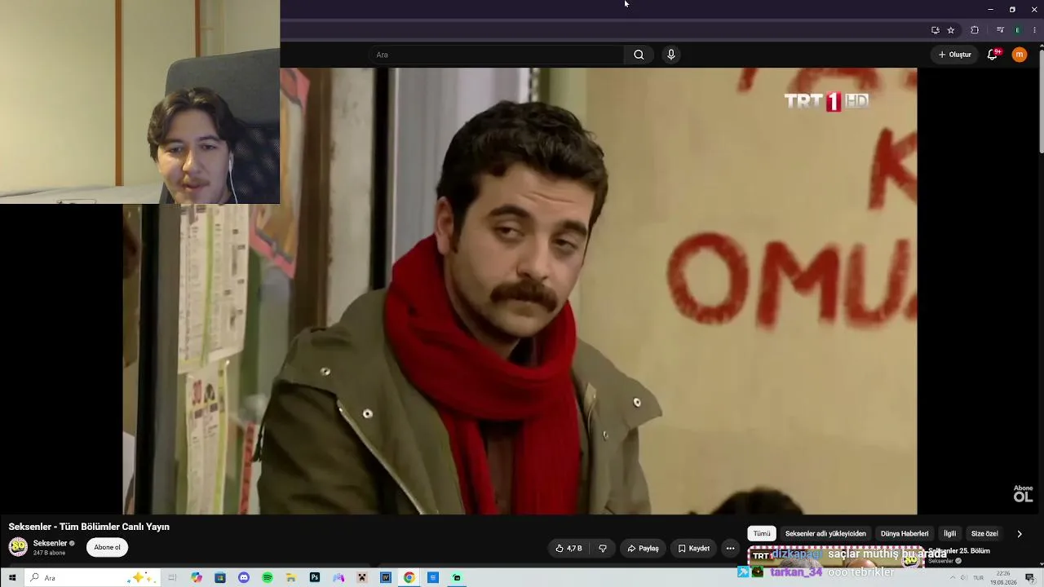Show hidden system tray icons
Screen dimensions: 1044x587
952,578
